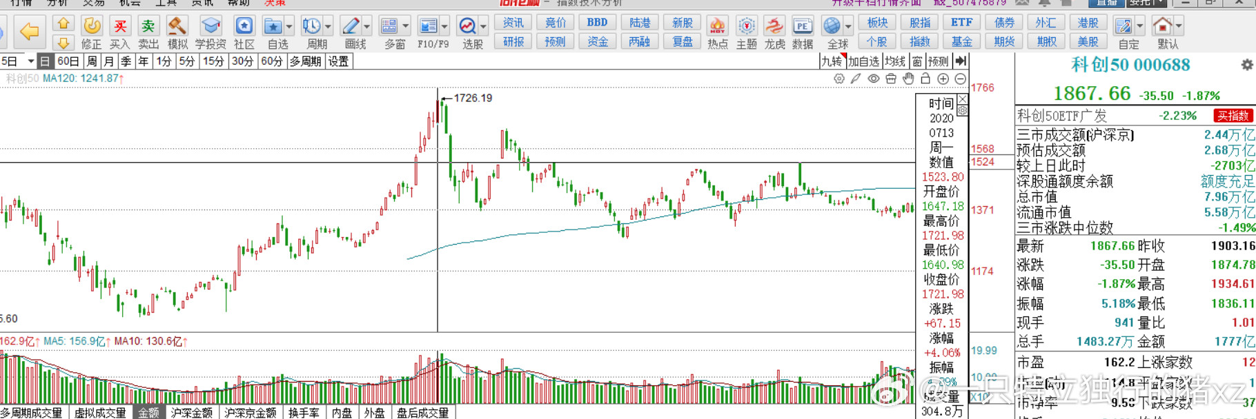The height and width of the screenshot is (419, 1256).
Task: Toggle the 均线 moving-average button
Action: point(895,61)
